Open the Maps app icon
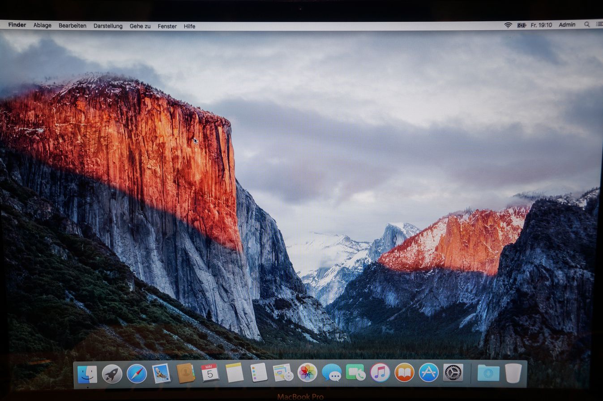 point(283,372)
